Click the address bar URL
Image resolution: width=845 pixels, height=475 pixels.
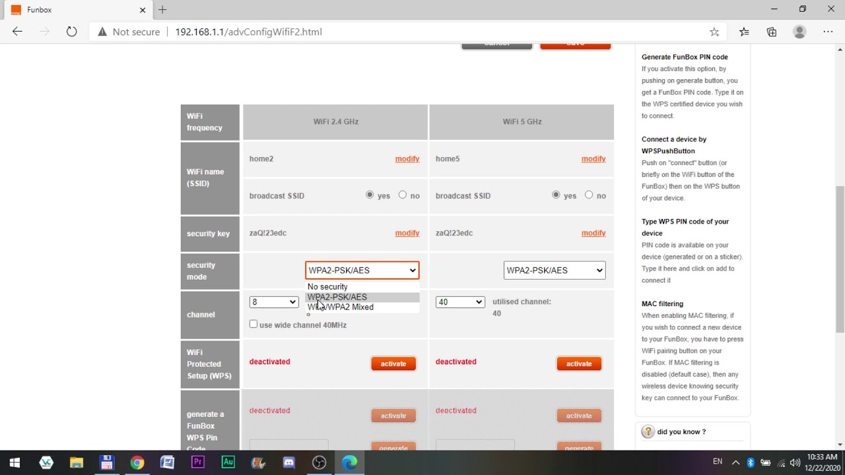click(x=248, y=32)
